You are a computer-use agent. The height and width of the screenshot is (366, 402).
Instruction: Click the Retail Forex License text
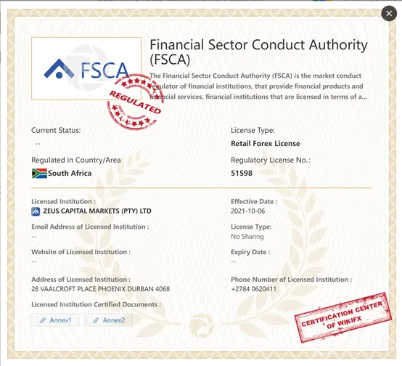pos(266,144)
